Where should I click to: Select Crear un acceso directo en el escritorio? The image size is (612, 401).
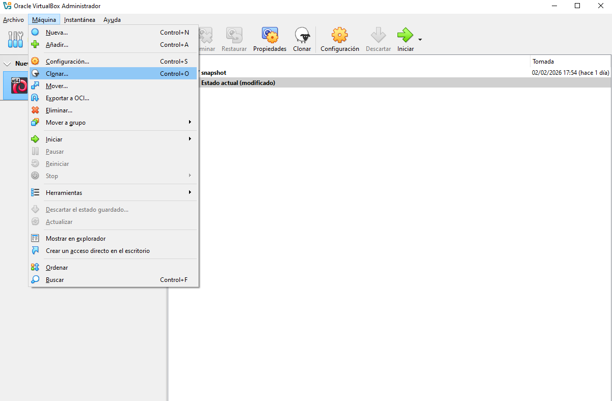click(113, 250)
